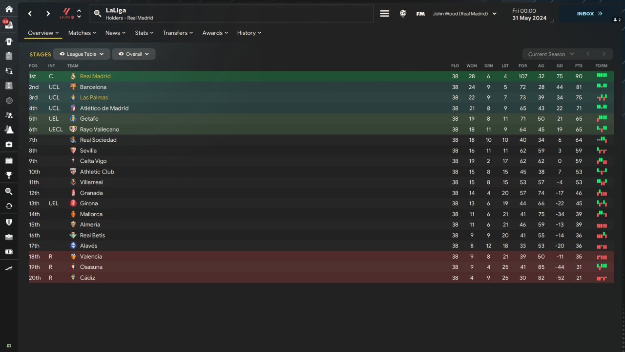Screen dimensions: 625x352
Task: Click the INBOX continue button
Action: coord(589,14)
